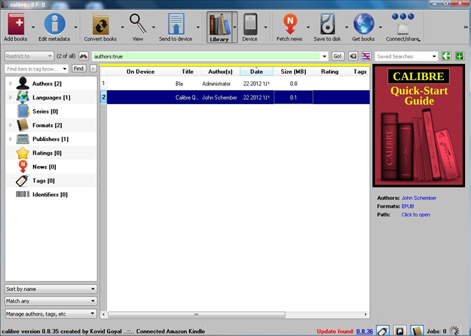The width and height of the screenshot is (471, 336).
Task: Expand the Languages tree node
Action: tap(11, 97)
